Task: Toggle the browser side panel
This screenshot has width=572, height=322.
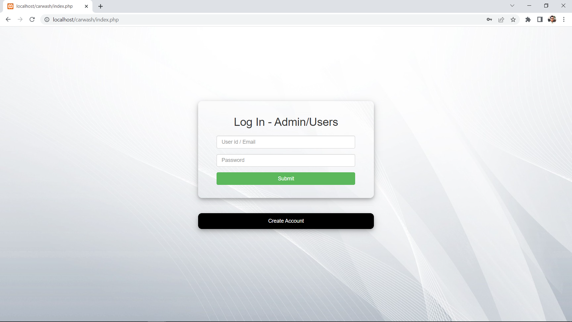Action: tap(540, 19)
